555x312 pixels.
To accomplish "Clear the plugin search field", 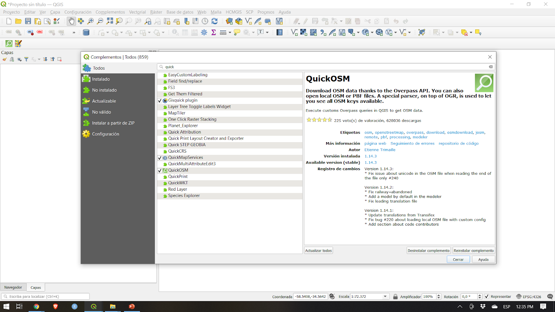I will [x=491, y=67].
